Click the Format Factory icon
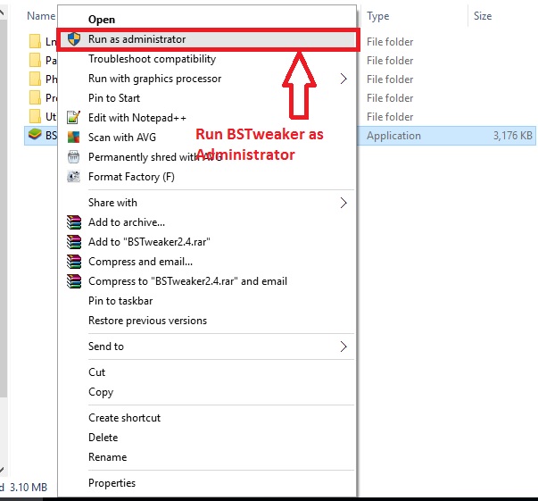The width and height of the screenshot is (538, 501). coord(73,177)
